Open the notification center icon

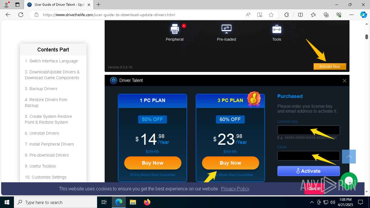tap(360, 202)
